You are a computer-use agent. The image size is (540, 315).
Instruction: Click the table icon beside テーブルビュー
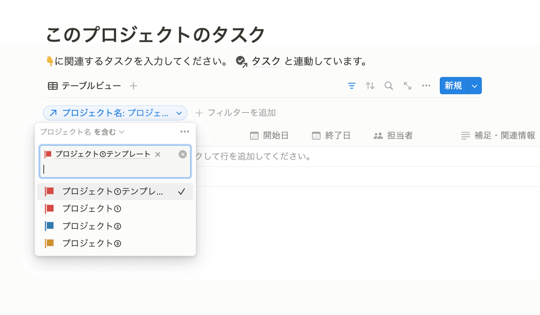53,86
